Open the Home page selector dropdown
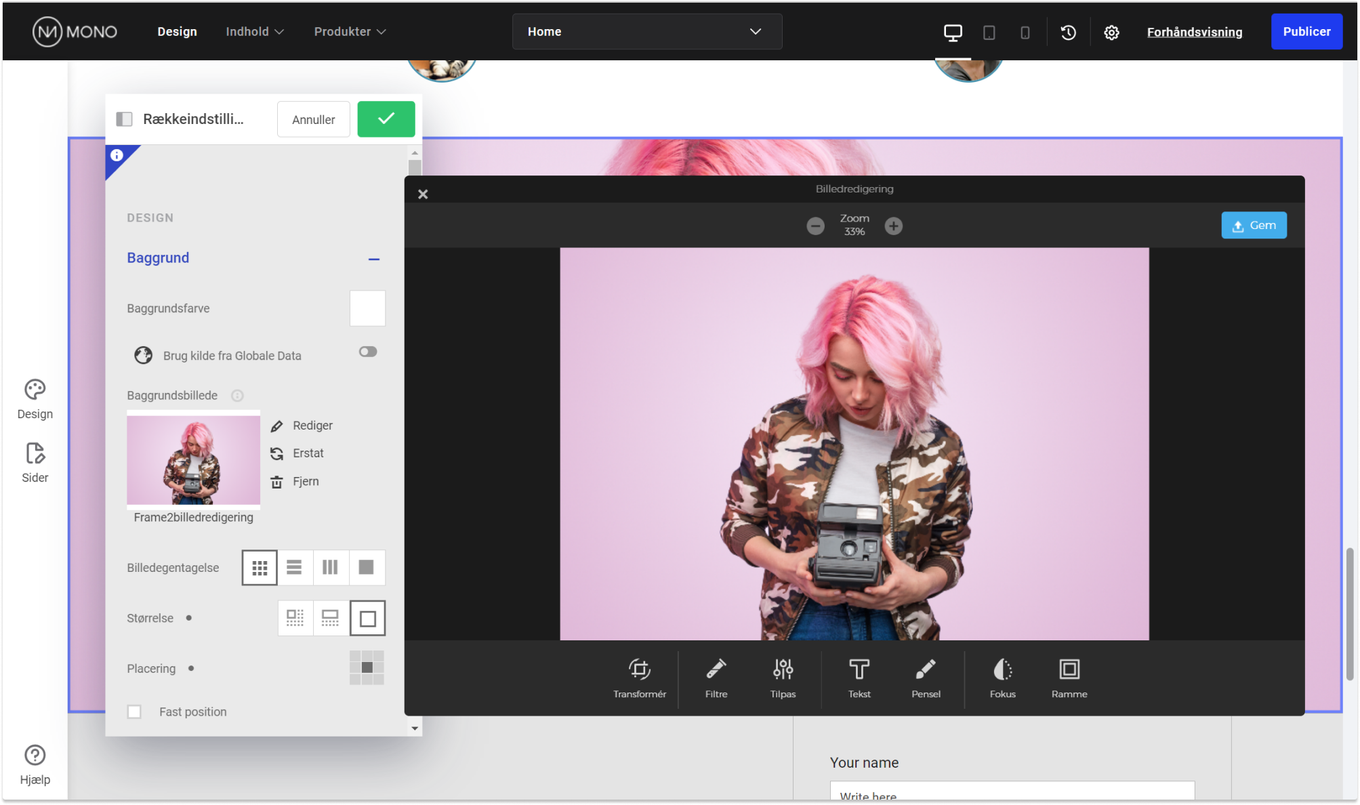1360x805 pixels. tap(646, 31)
